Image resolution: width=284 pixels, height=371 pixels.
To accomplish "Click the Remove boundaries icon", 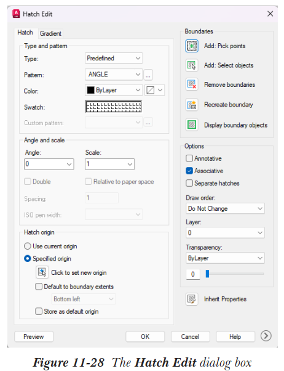I will [x=192, y=84].
